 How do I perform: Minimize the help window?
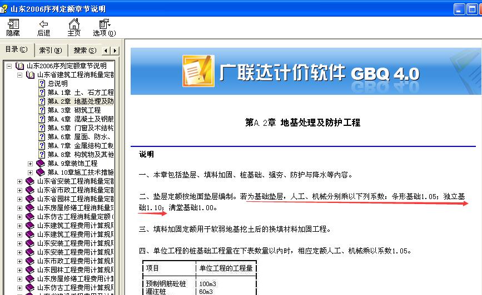[459, 9]
